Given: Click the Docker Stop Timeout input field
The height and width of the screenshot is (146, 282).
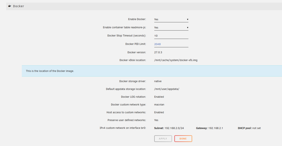Looking at the screenshot, I should click(171, 36).
